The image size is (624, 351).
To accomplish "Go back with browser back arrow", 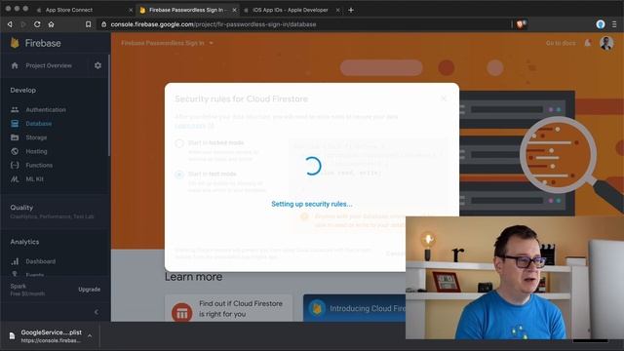I will coord(10,24).
